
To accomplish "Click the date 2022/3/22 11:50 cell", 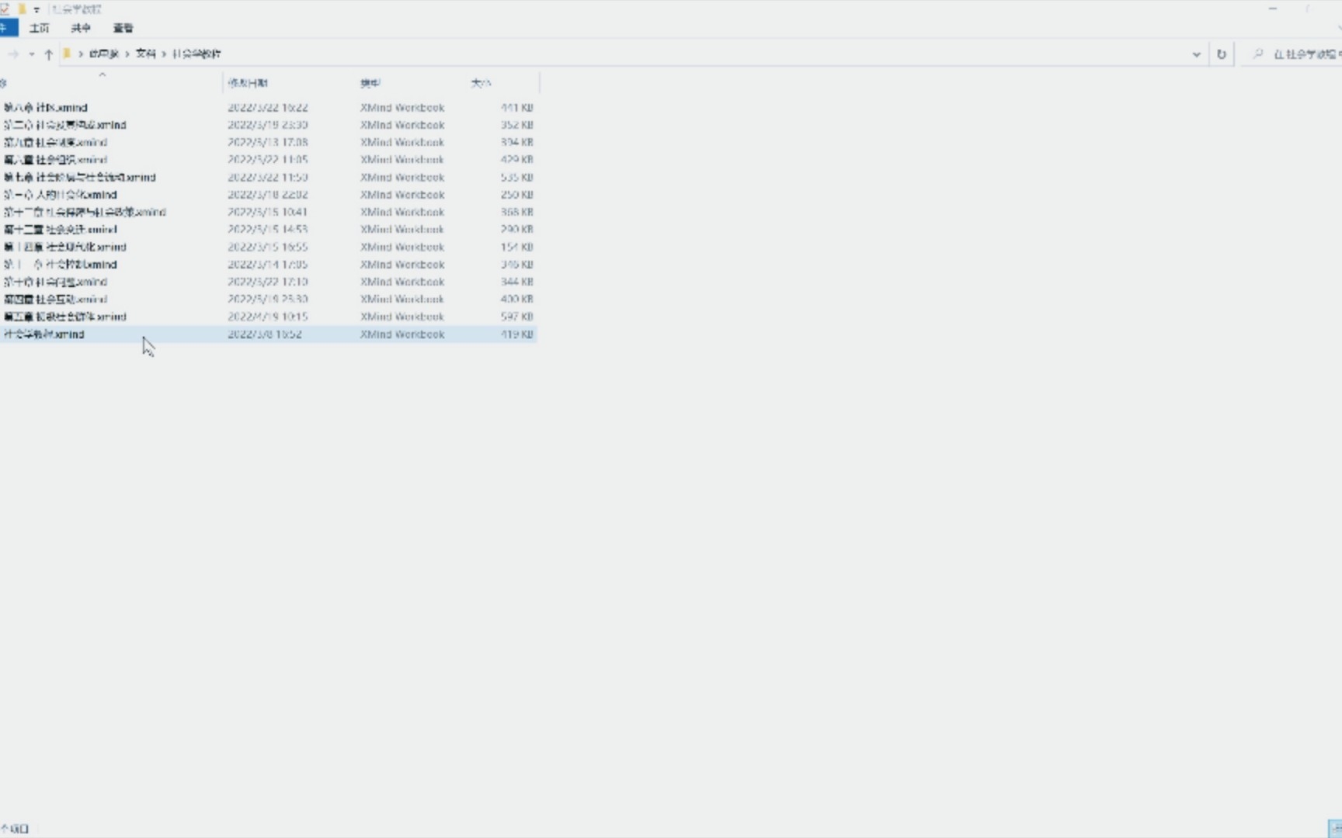I will [x=268, y=178].
